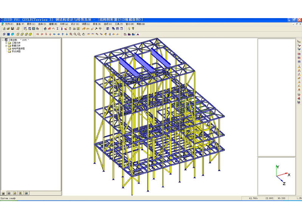
Task: Click the blue left arrow pan icon
Action: 54,34
